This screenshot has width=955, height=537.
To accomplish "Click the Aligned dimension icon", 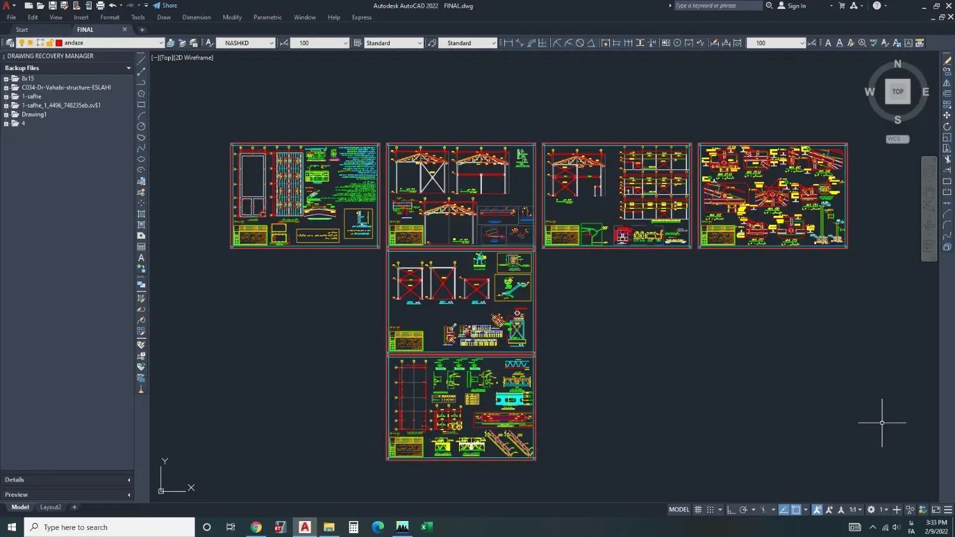I will pyautogui.click(x=520, y=43).
